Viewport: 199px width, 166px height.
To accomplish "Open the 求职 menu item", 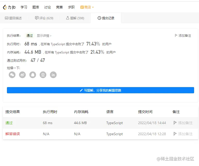I will pos(71,7).
